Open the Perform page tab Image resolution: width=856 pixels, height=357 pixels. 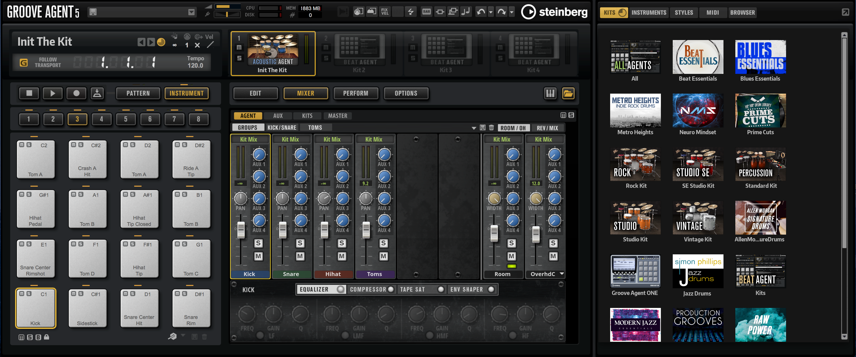click(x=356, y=93)
